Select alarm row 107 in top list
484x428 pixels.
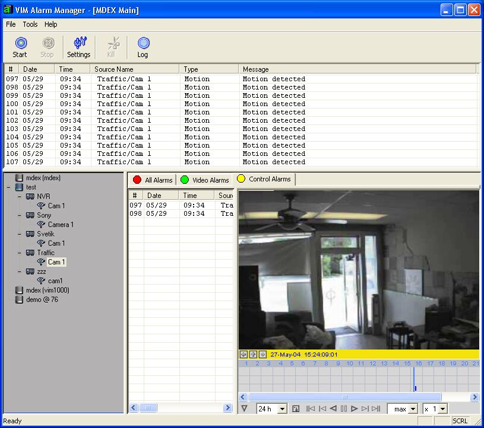tap(241, 162)
